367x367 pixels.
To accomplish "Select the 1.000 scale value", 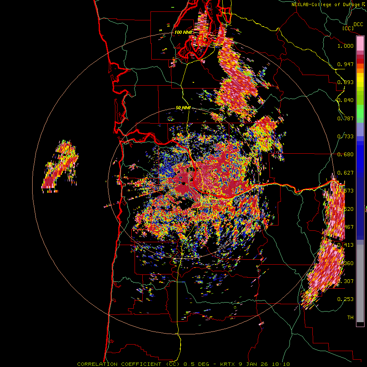I will tap(345, 46).
